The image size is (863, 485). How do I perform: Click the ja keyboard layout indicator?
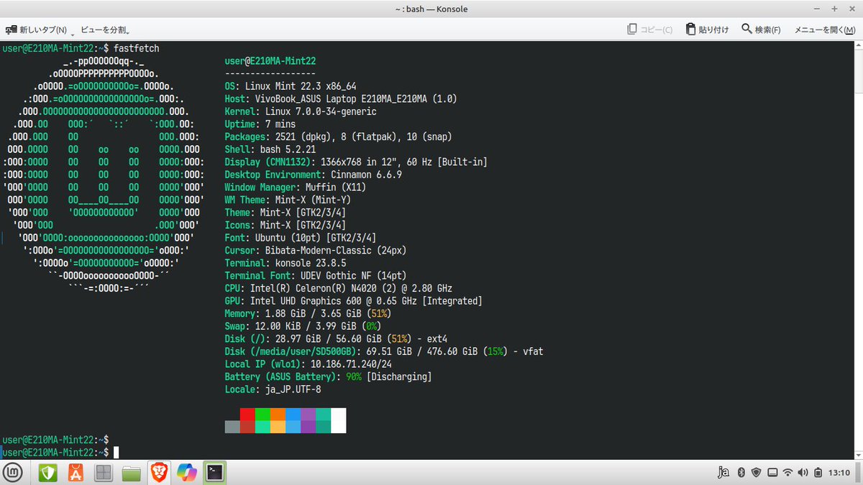coord(723,473)
